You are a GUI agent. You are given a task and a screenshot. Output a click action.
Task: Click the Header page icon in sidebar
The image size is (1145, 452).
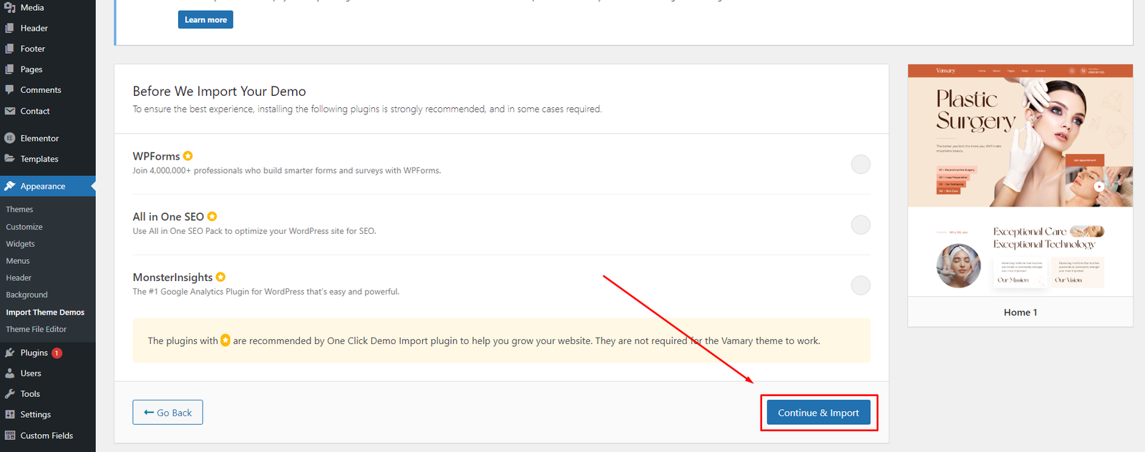point(9,28)
